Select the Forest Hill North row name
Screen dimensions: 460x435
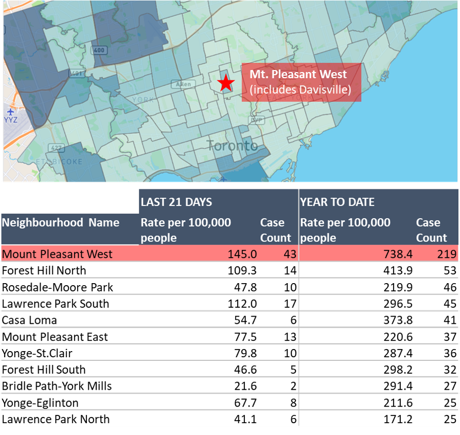pos(44,271)
